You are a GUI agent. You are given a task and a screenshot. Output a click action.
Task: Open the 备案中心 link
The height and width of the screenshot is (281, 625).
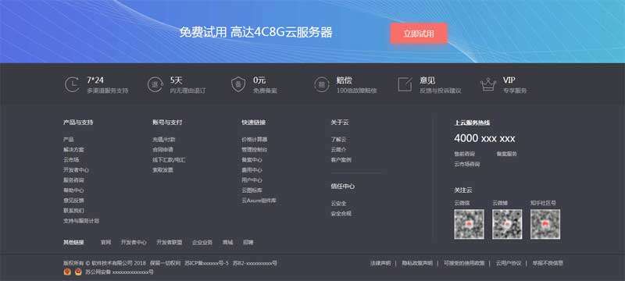pyautogui.click(x=252, y=160)
